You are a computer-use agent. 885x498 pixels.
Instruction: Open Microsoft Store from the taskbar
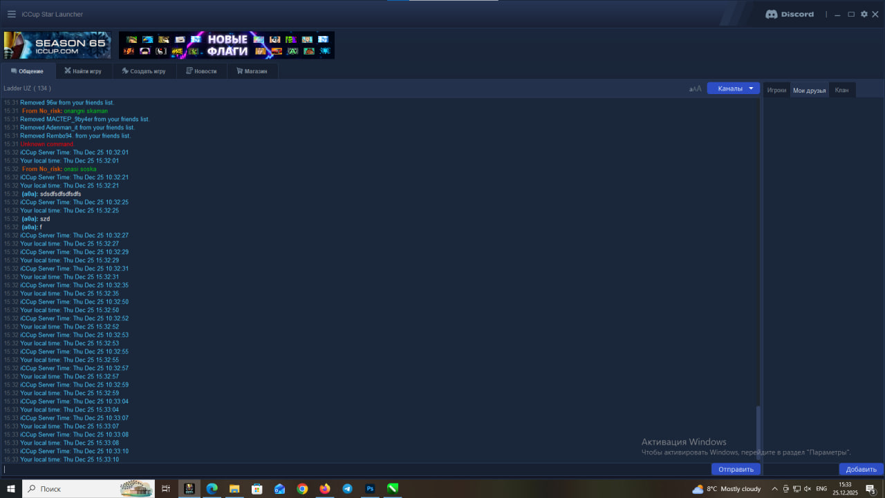(x=257, y=488)
